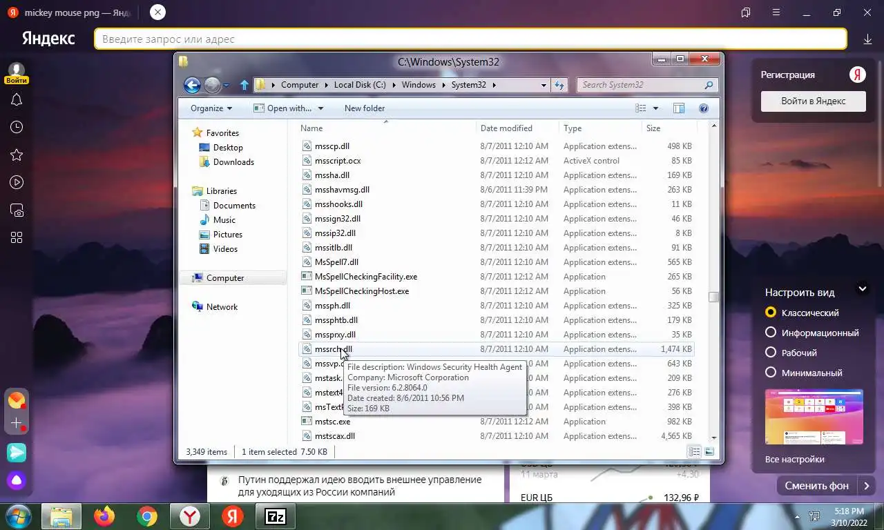Viewport: 884px width, 530px height.
Task: Open the Videos library
Action: pyautogui.click(x=218, y=248)
